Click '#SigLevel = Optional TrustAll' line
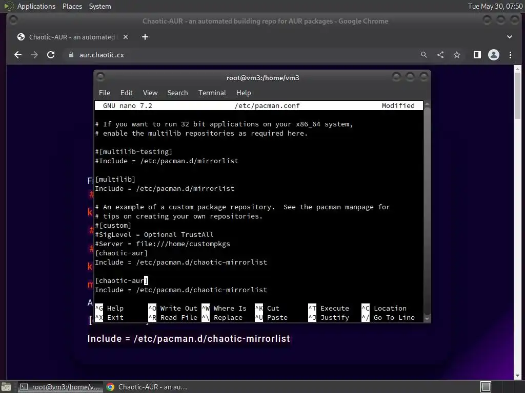 point(154,234)
